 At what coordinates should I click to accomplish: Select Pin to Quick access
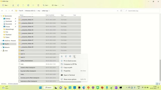[73, 61]
